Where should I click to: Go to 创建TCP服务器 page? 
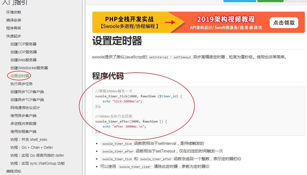click(x=23, y=44)
